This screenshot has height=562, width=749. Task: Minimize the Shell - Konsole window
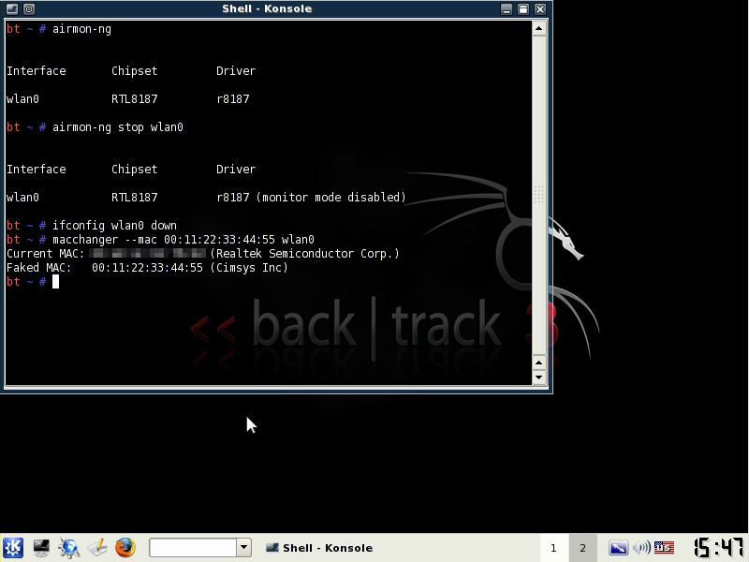[x=507, y=9]
